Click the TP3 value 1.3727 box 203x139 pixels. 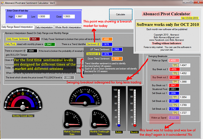click(x=185, y=113)
